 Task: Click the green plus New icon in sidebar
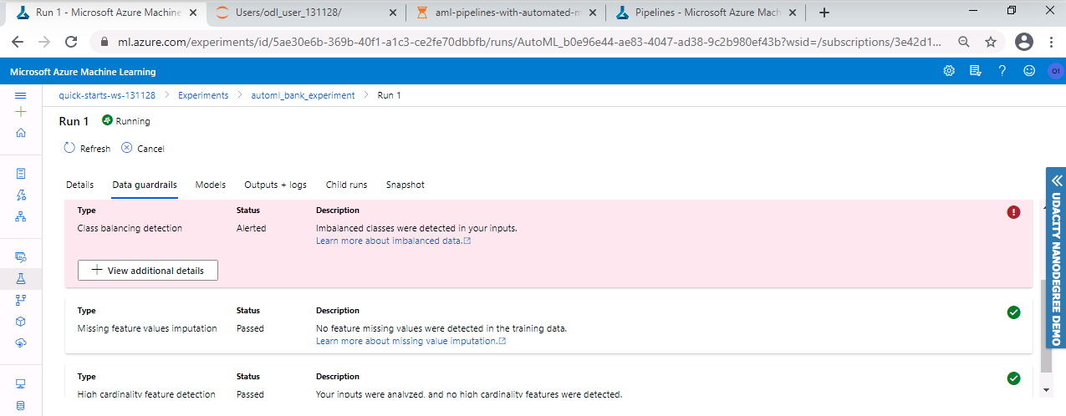pos(21,111)
